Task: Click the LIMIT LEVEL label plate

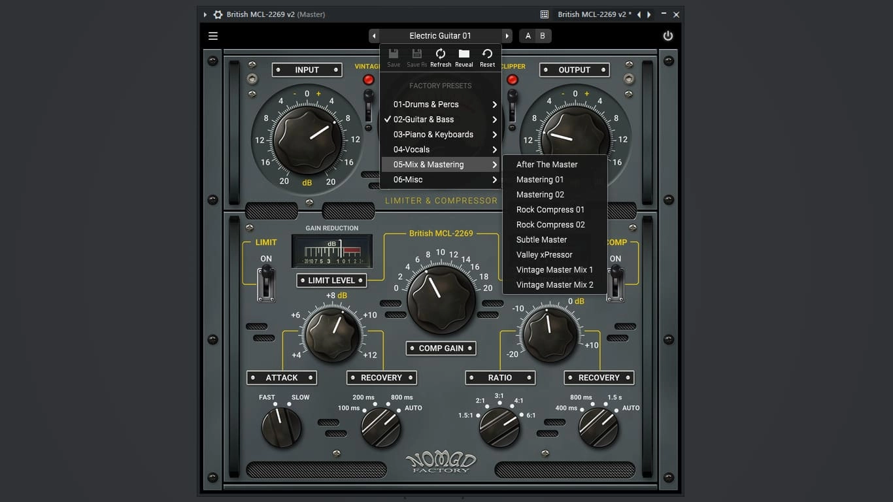Action: 331,280
